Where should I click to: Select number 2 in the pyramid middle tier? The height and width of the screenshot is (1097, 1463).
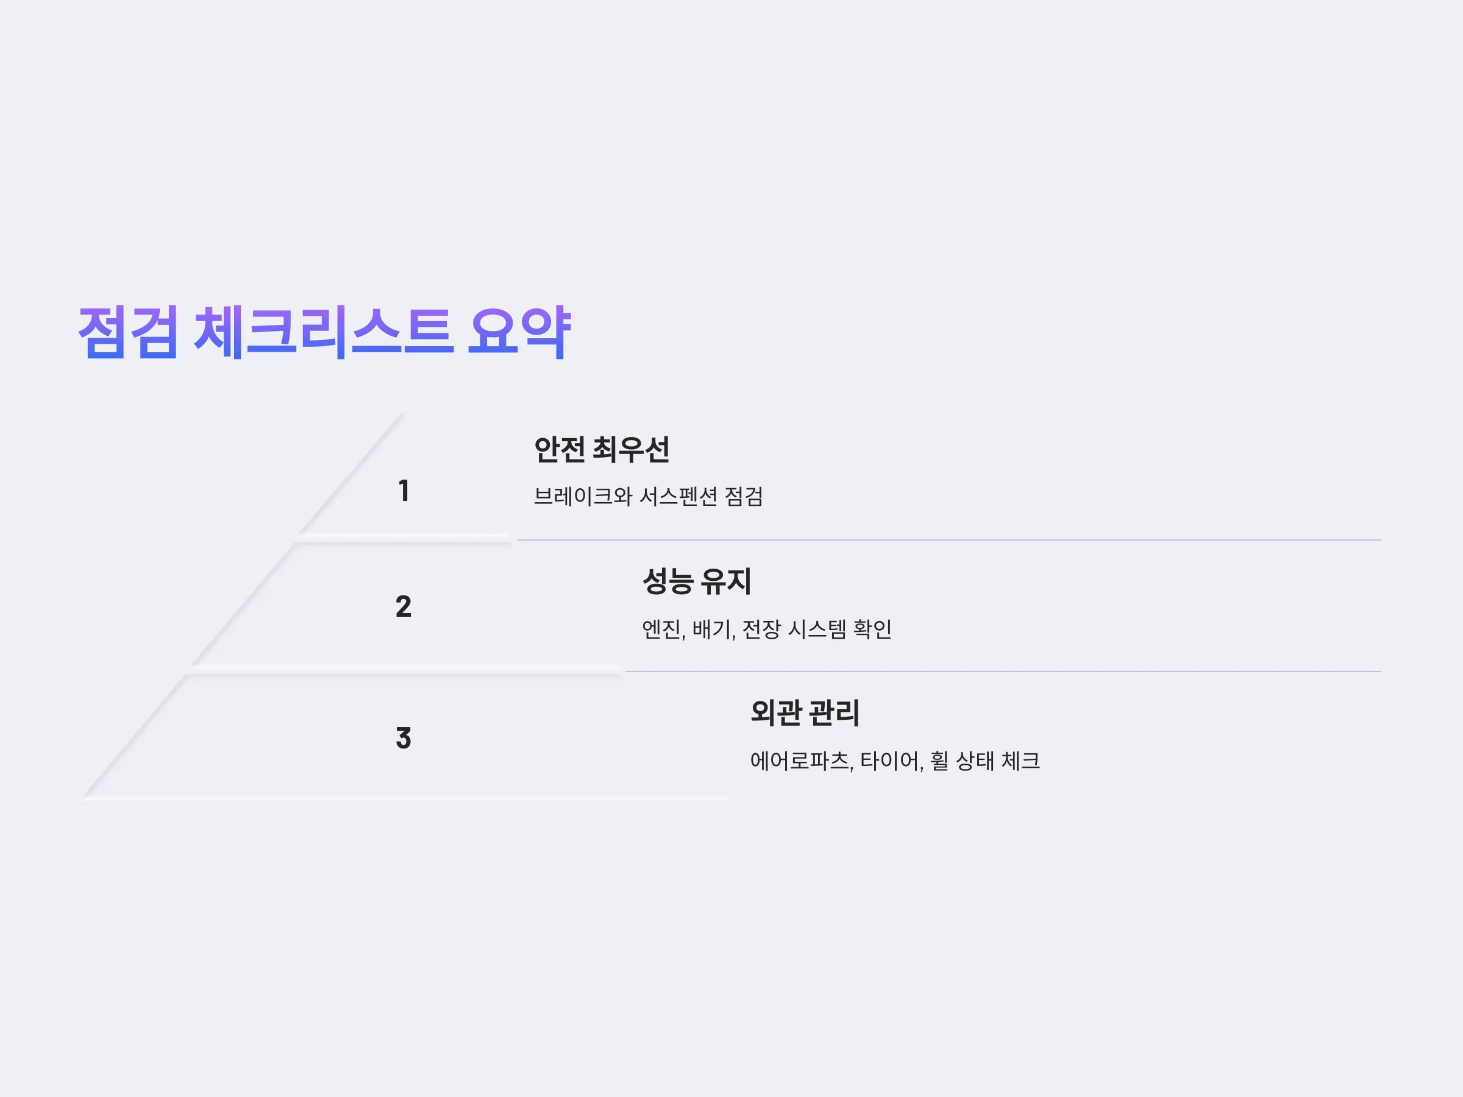(404, 606)
